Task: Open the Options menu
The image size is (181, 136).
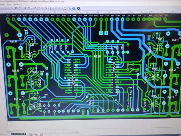Action: pyautogui.click(x=17, y=4)
